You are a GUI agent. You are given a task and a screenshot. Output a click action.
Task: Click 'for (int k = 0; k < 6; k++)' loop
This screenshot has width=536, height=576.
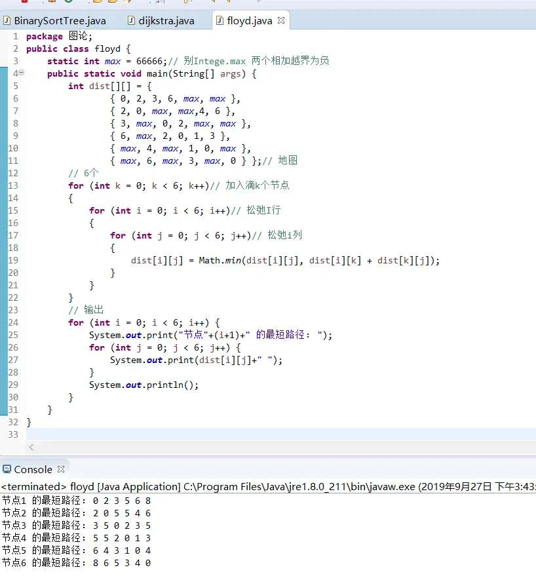click(x=138, y=185)
